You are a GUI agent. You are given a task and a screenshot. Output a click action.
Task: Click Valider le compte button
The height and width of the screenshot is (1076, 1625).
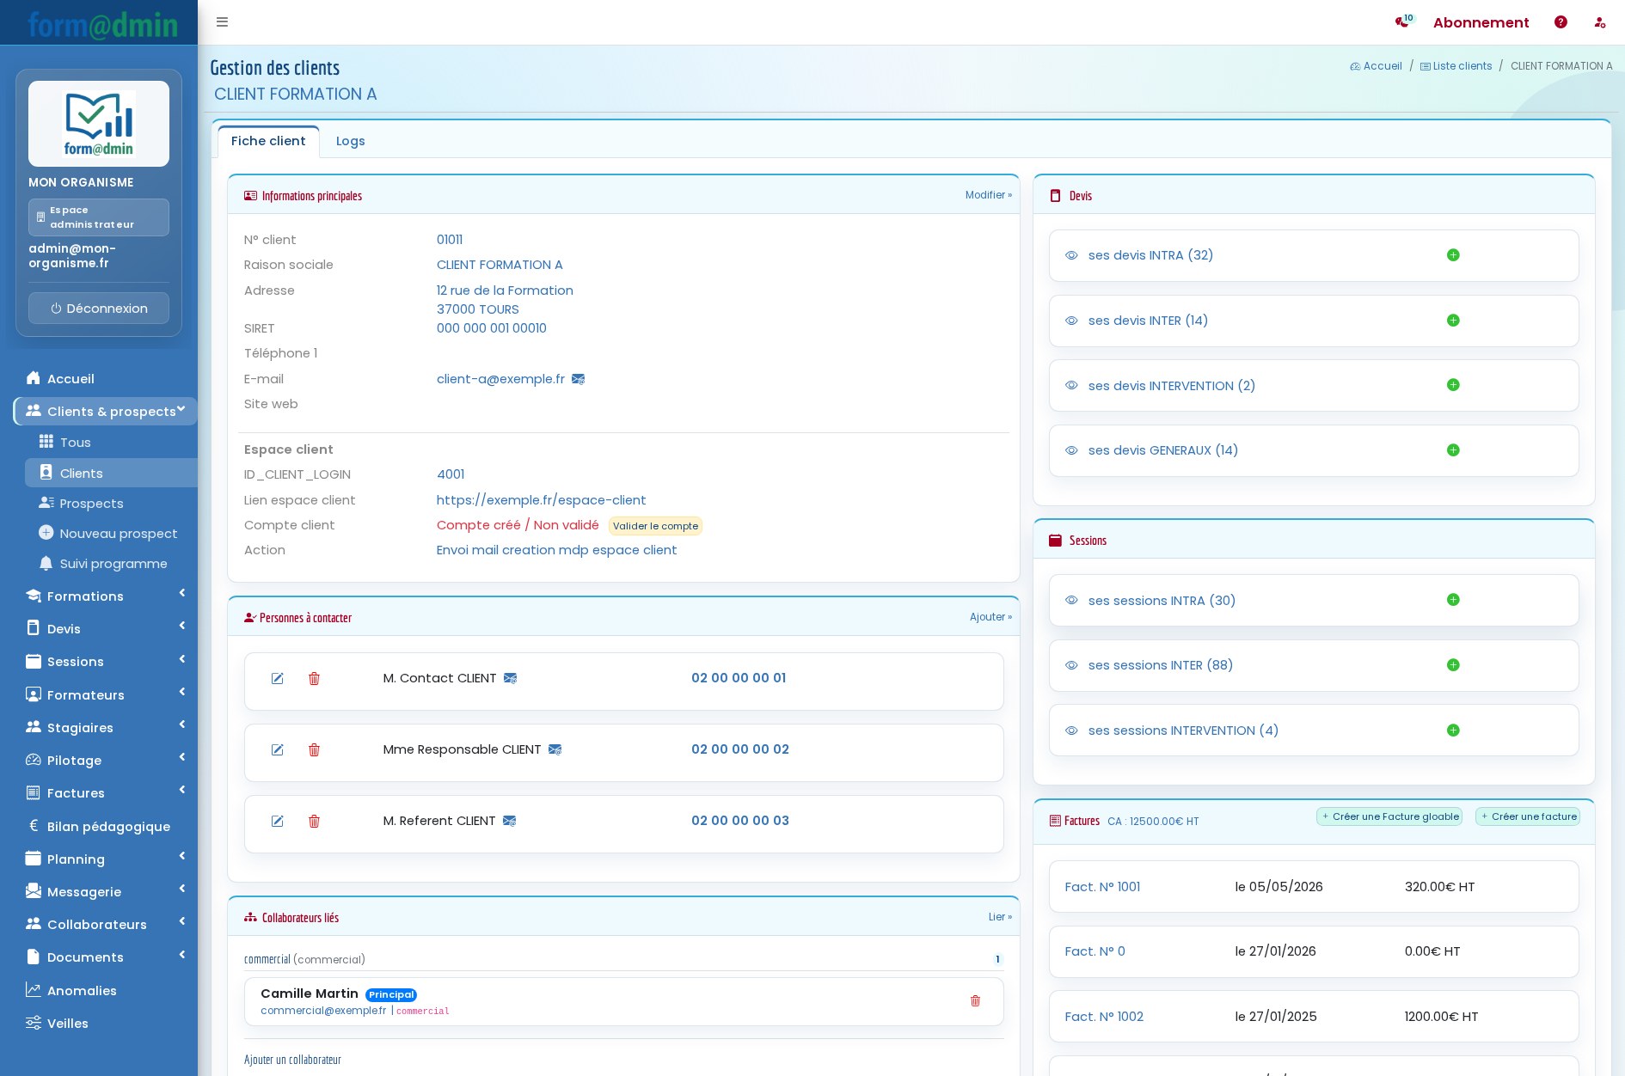pos(655,526)
